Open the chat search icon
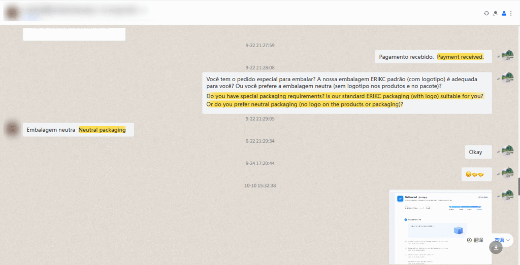 click(x=495, y=13)
